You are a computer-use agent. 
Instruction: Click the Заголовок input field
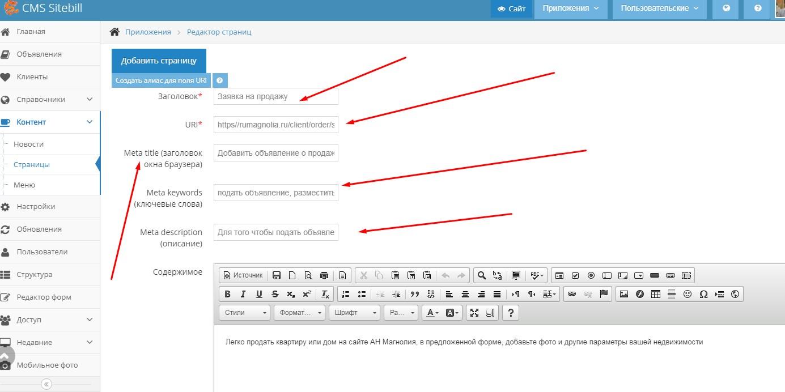click(x=275, y=96)
